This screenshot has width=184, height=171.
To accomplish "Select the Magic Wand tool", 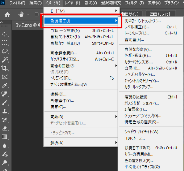I will tap(4, 60).
